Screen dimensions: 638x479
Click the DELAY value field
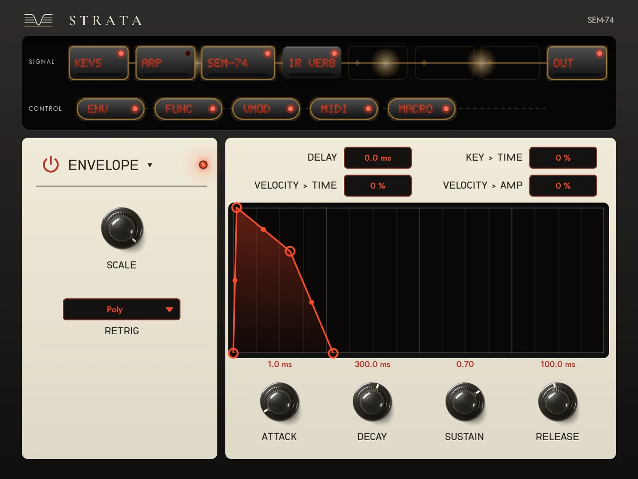coord(378,158)
